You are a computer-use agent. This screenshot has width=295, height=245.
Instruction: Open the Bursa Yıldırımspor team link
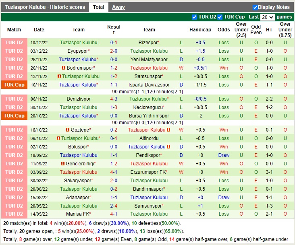coord(149,116)
